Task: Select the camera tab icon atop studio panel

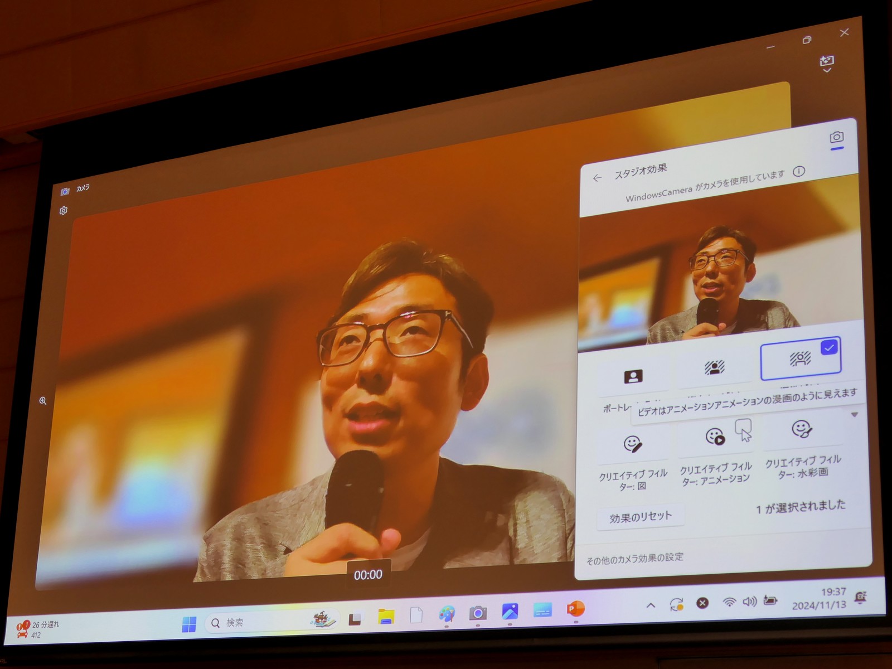Action: click(836, 138)
